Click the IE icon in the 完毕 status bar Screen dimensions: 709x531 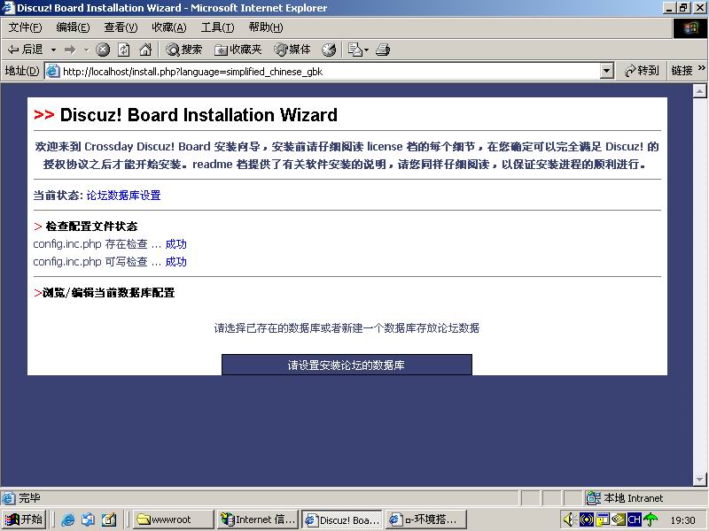click(8, 498)
